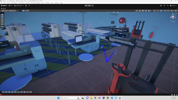Toggle Persp projection label
The height and width of the screenshot is (100, 178).
pos(173,21)
